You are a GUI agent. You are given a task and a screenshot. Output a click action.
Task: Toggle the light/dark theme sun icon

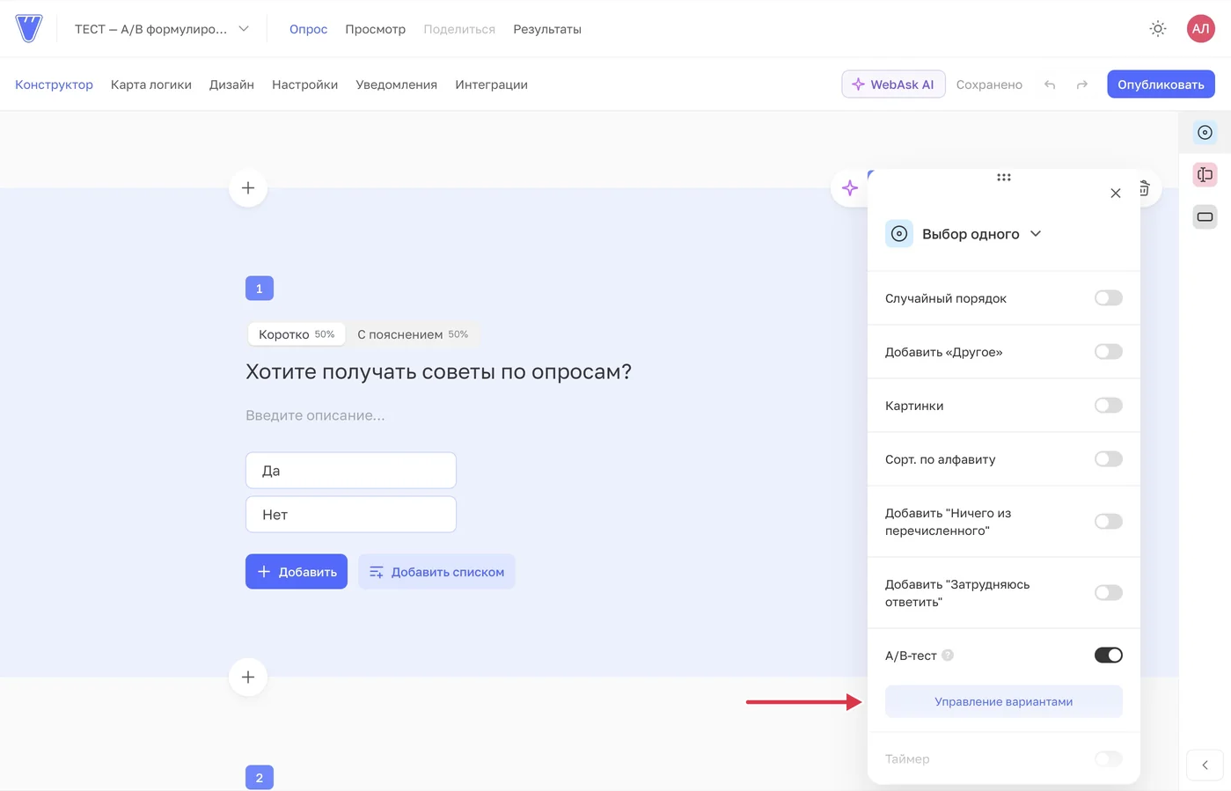pos(1158,29)
